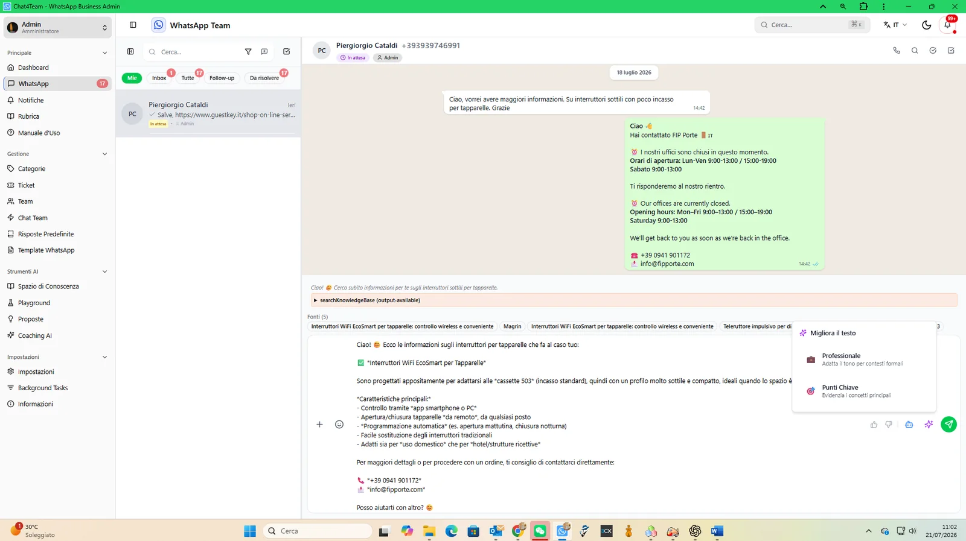
Task: Collapse the Strumenti AI sidebar section
Action: pos(104,271)
